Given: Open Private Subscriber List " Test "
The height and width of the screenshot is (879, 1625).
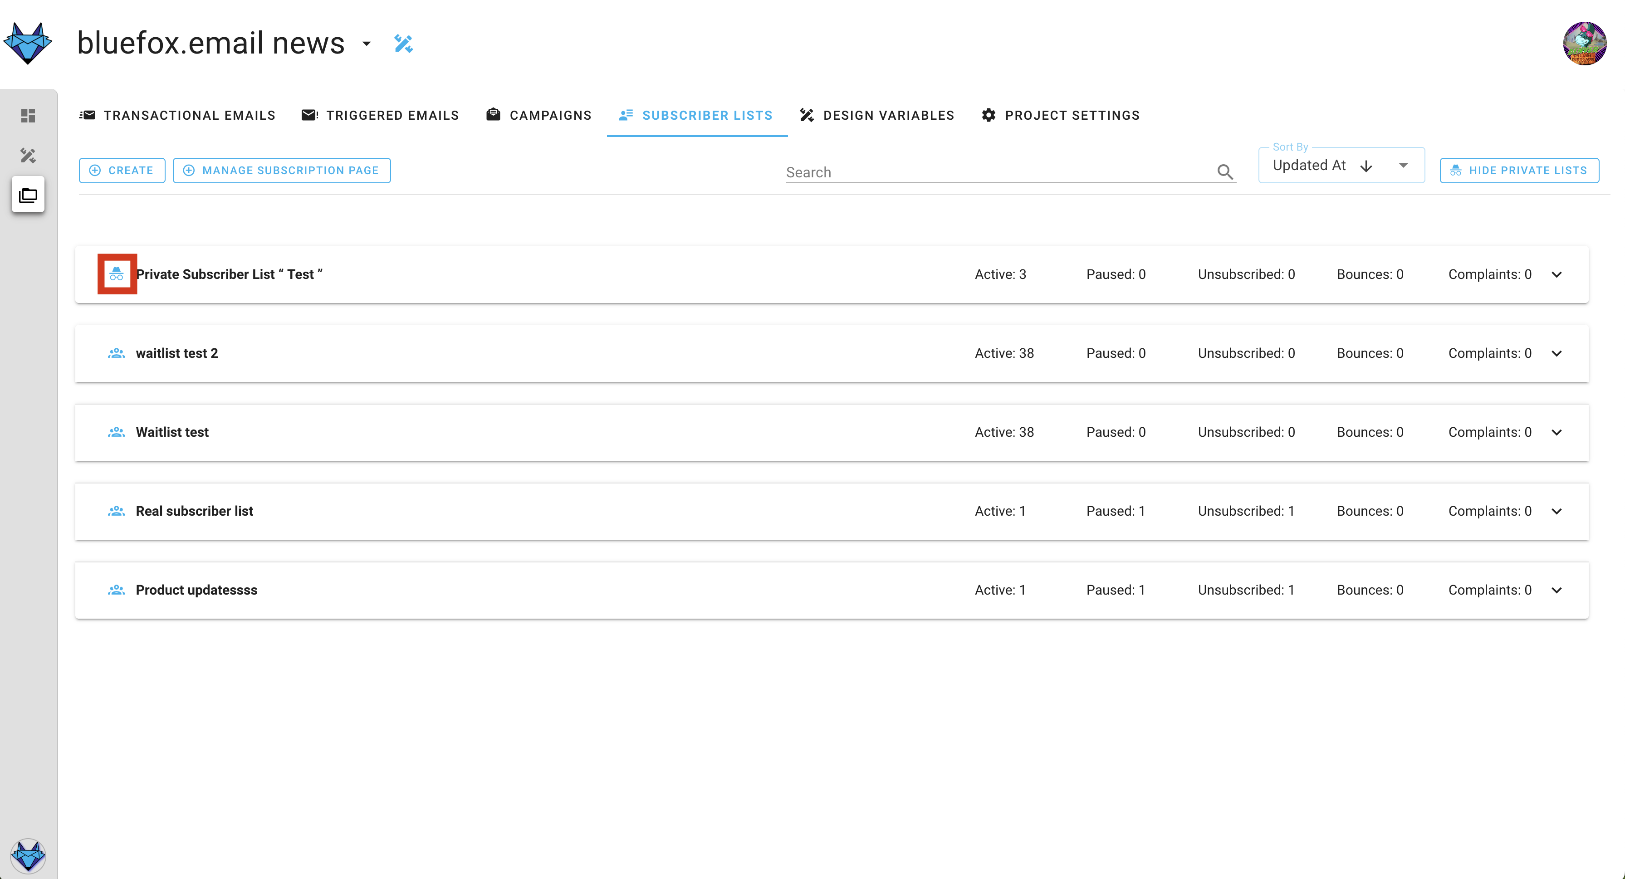Looking at the screenshot, I should click(229, 274).
